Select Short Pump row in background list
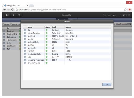Viewport: 134px width, 98px height. [x=11, y=46]
